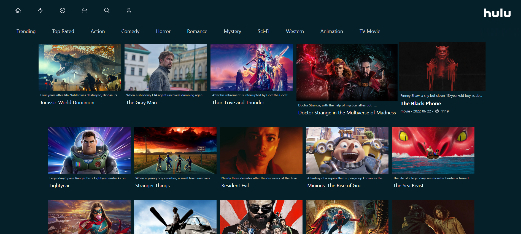Screen dimensions: 521x234
Task: Click the 'Nearly three decades after' description
Action: click(260, 178)
